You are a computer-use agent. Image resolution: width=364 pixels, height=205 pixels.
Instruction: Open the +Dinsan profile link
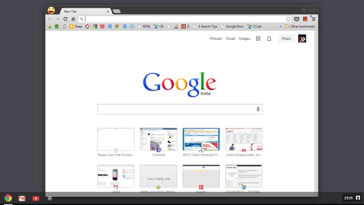tap(216, 39)
